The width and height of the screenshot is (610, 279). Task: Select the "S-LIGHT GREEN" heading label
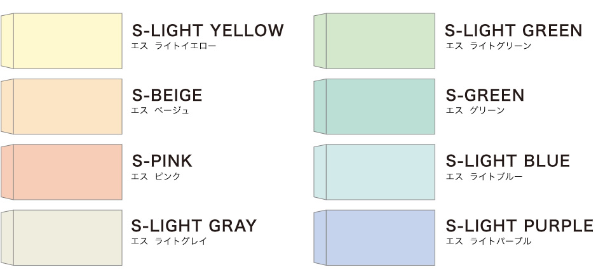[513, 30]
